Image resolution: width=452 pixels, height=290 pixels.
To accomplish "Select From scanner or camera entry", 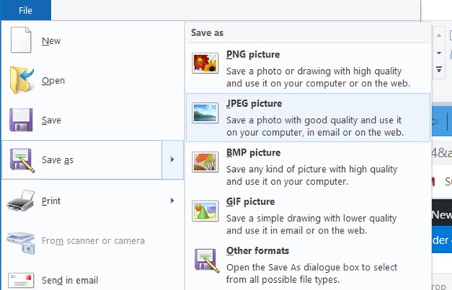I will coord(93,240).
